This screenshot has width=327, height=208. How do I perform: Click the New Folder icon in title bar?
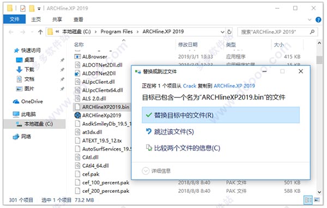pyautogui.click(x=32, y=8)
